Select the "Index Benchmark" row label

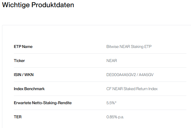(29, 89)
